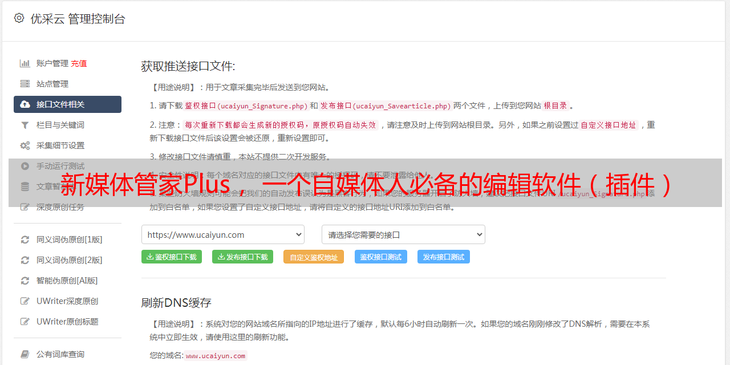
Task: Open UWriter深度原创 in the sidebar
Action: [67, 301]
